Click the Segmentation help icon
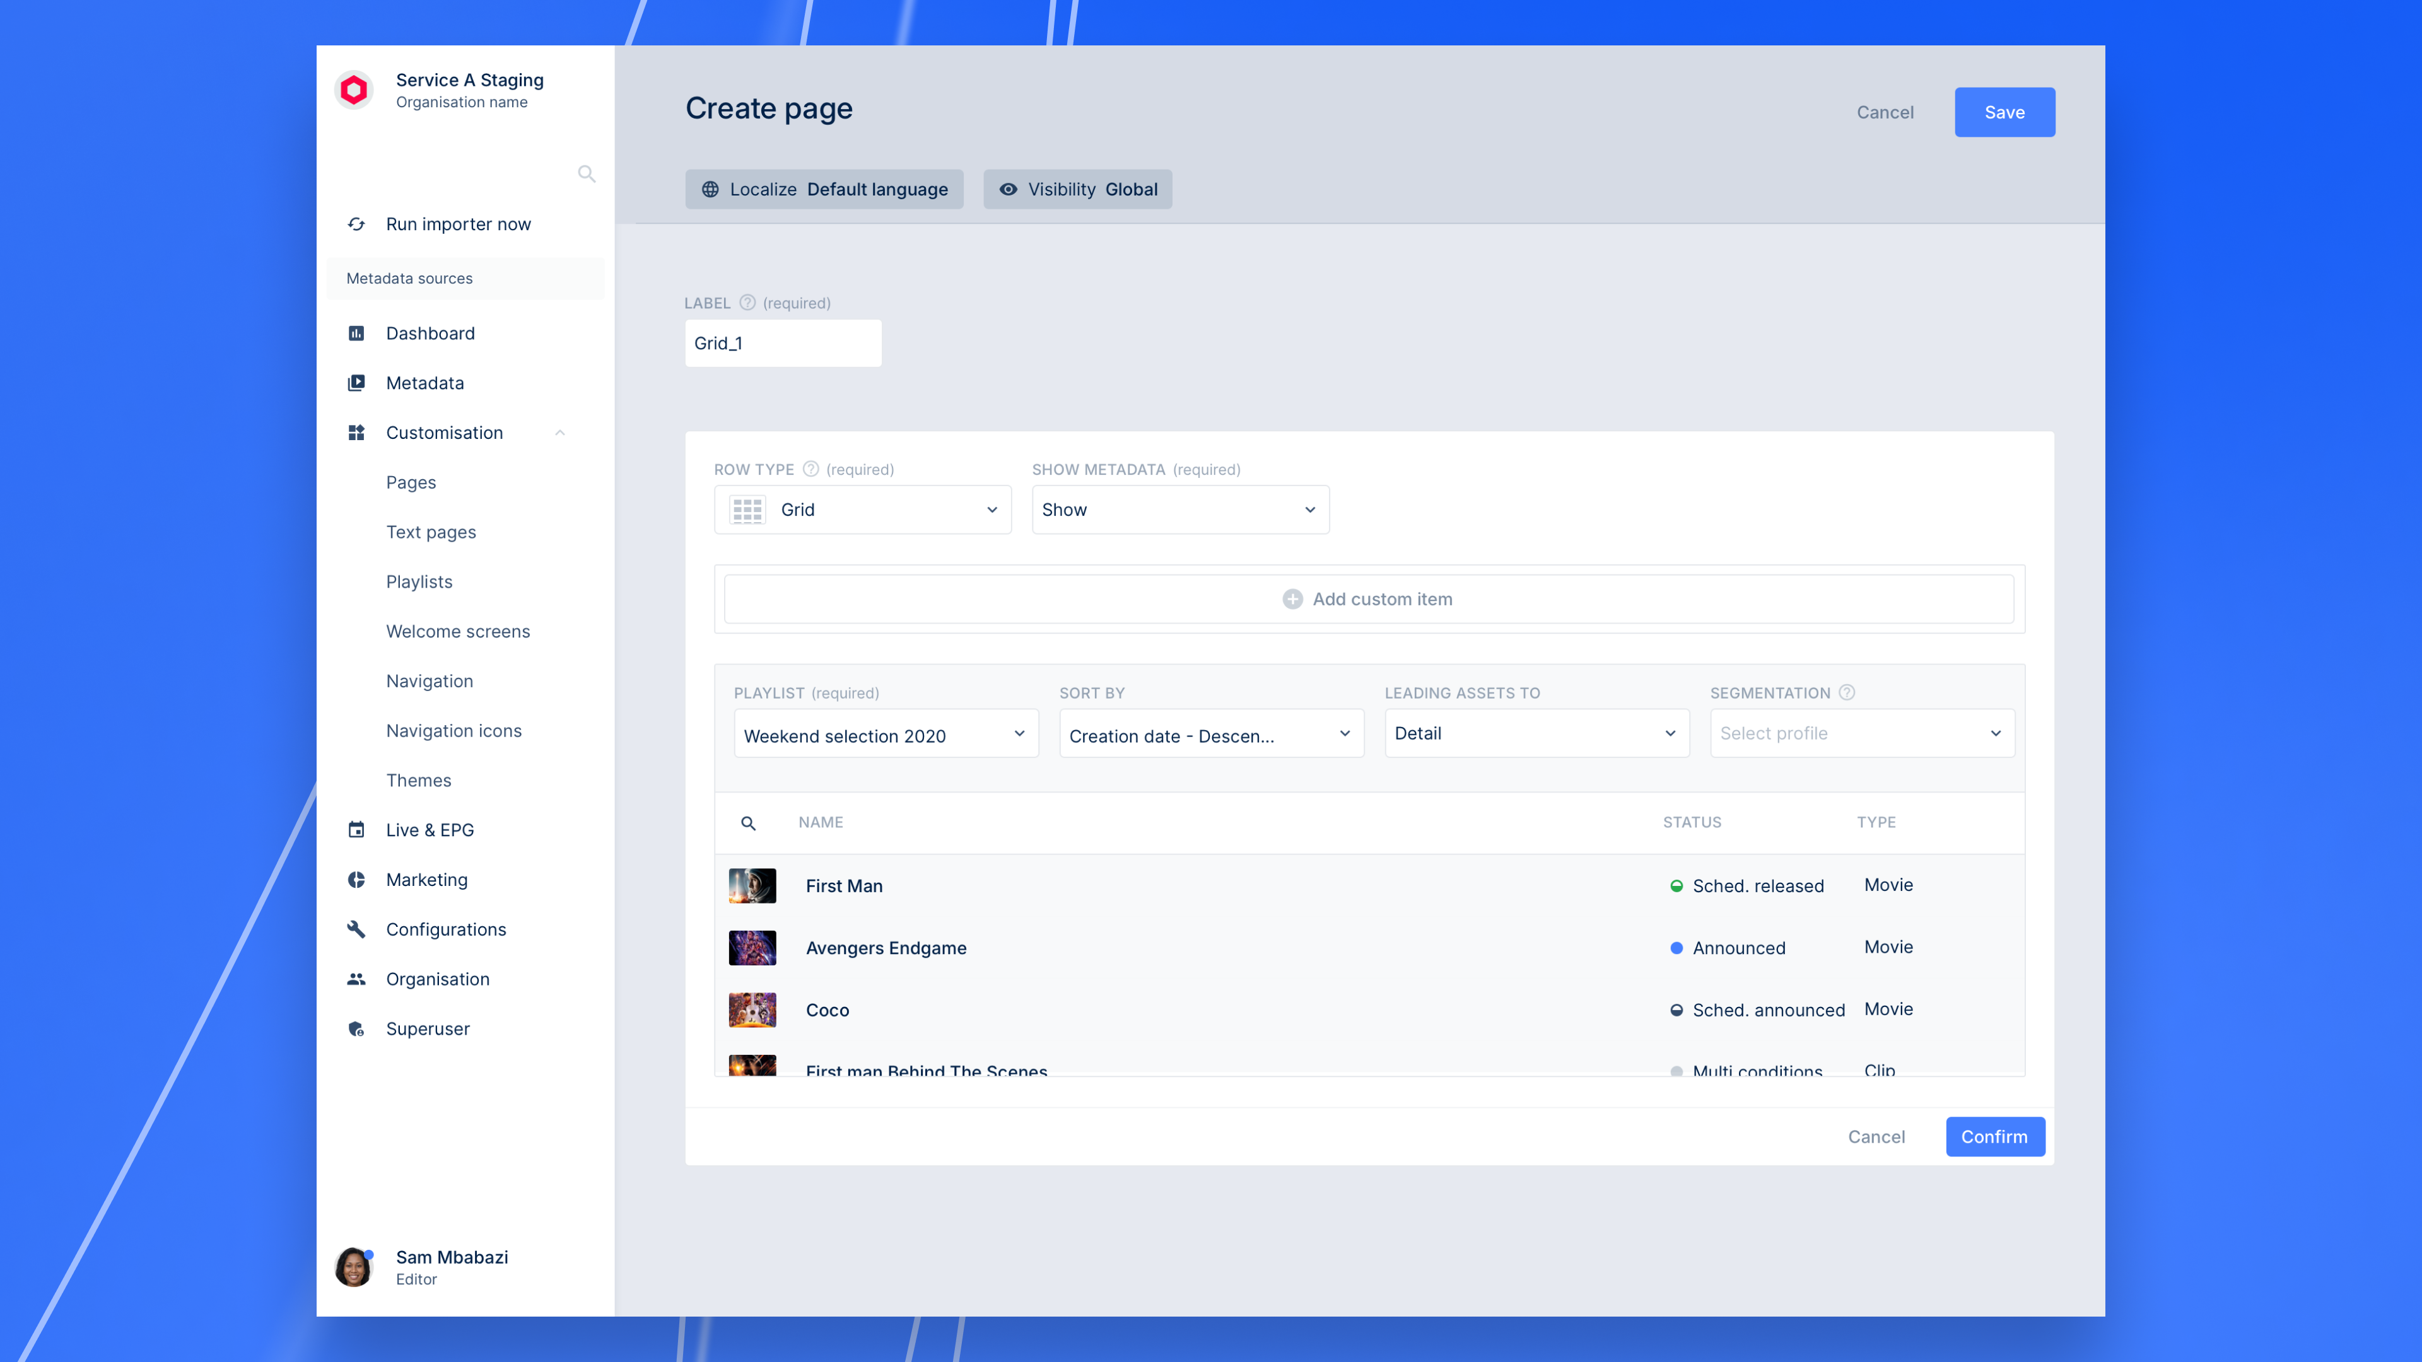 coord(1847,693)
